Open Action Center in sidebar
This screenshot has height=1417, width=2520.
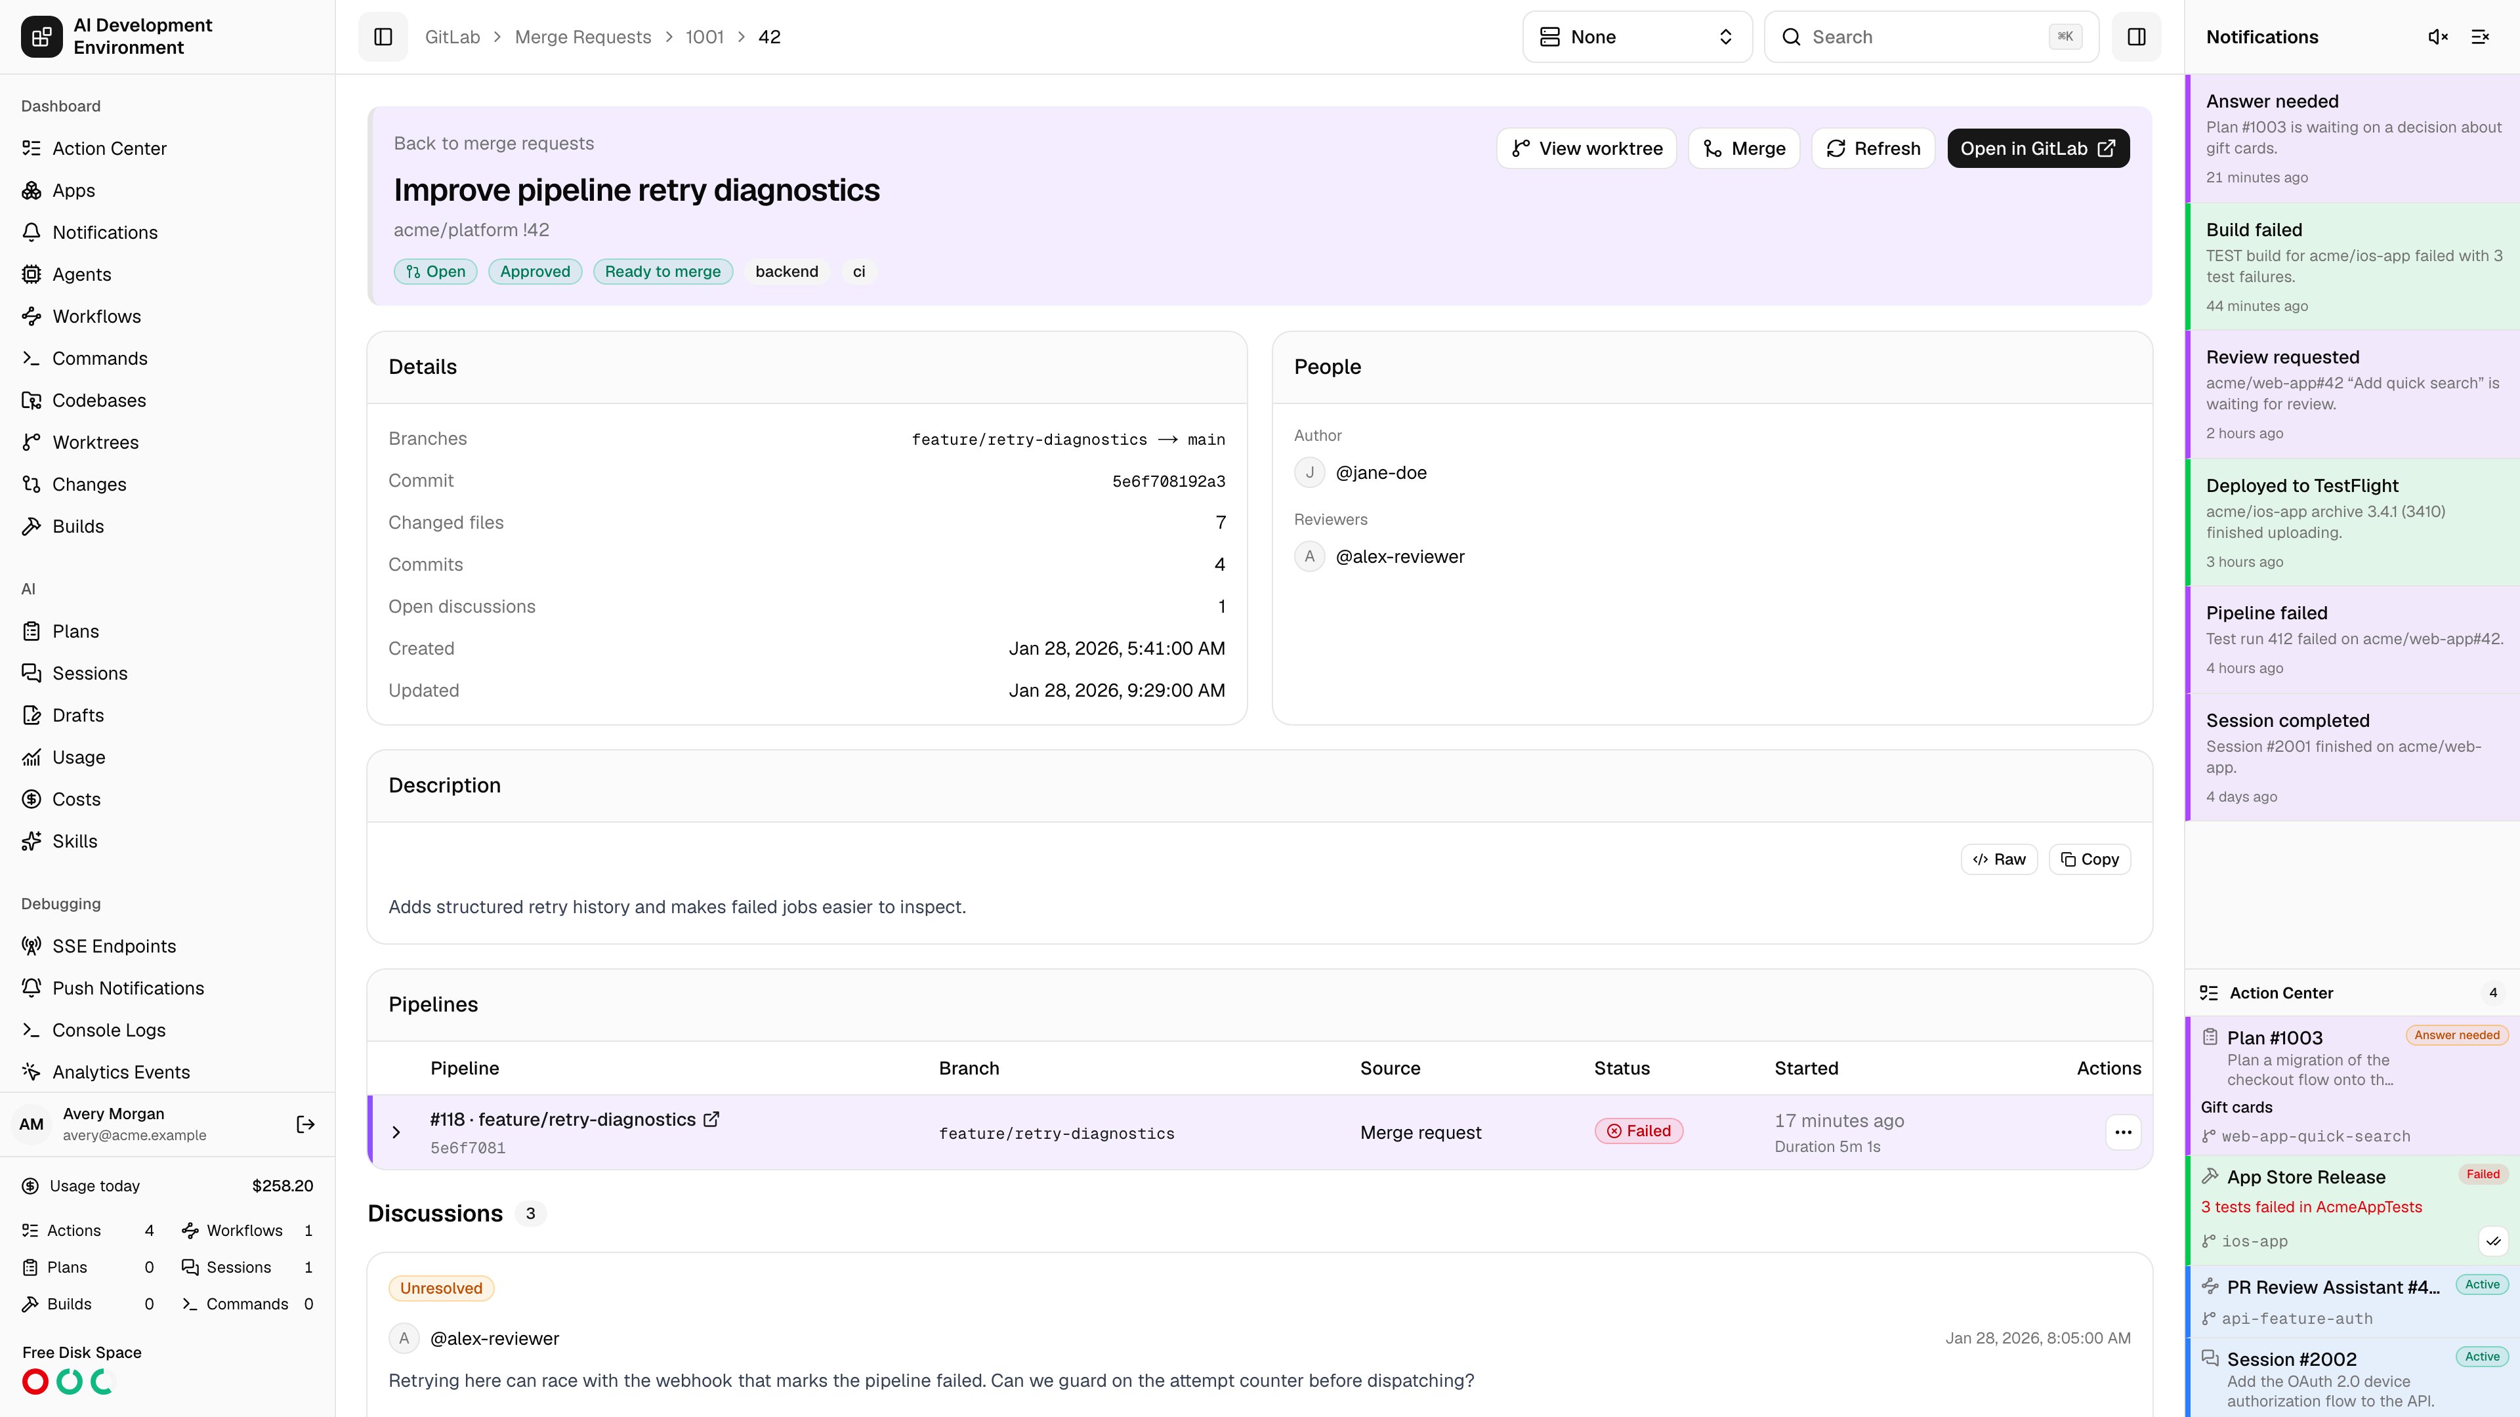[167, 148]
